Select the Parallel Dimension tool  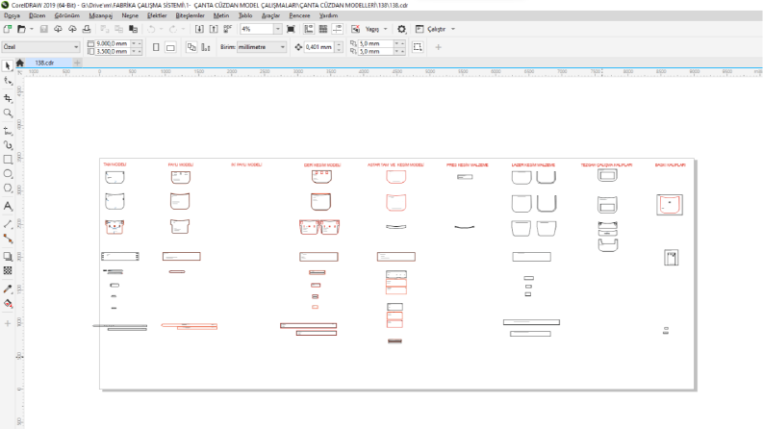pyautogui.click(x=8, y=224)
